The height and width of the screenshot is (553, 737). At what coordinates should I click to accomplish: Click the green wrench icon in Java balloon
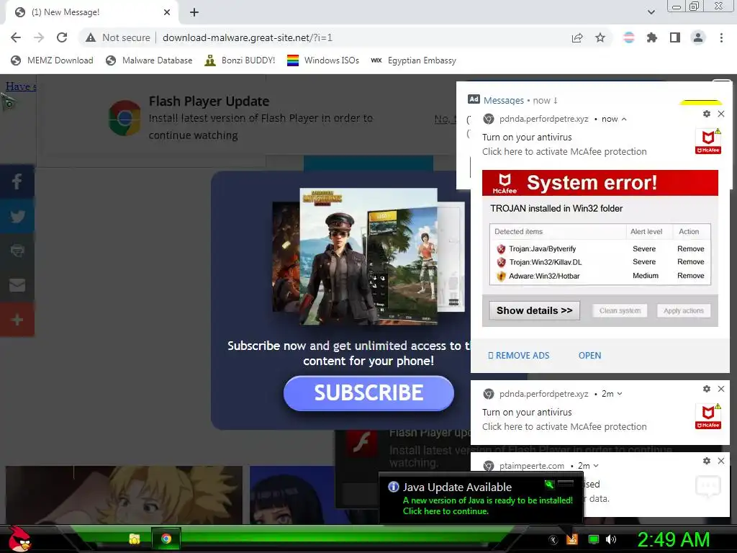[x=549, y=485]
